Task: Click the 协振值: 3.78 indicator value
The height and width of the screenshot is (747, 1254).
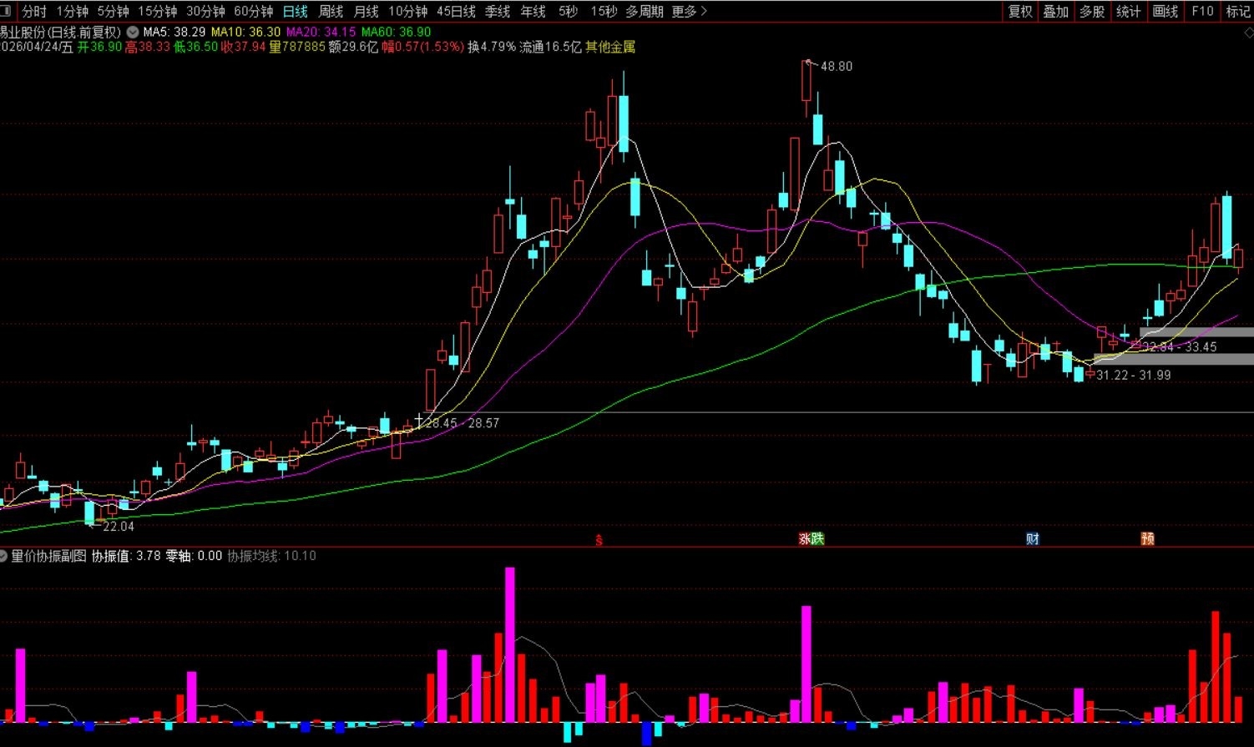Action: pyautogui.click(x=126, y=556)
